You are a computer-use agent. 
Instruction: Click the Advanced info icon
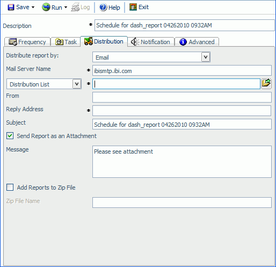[x=183, y=42]
